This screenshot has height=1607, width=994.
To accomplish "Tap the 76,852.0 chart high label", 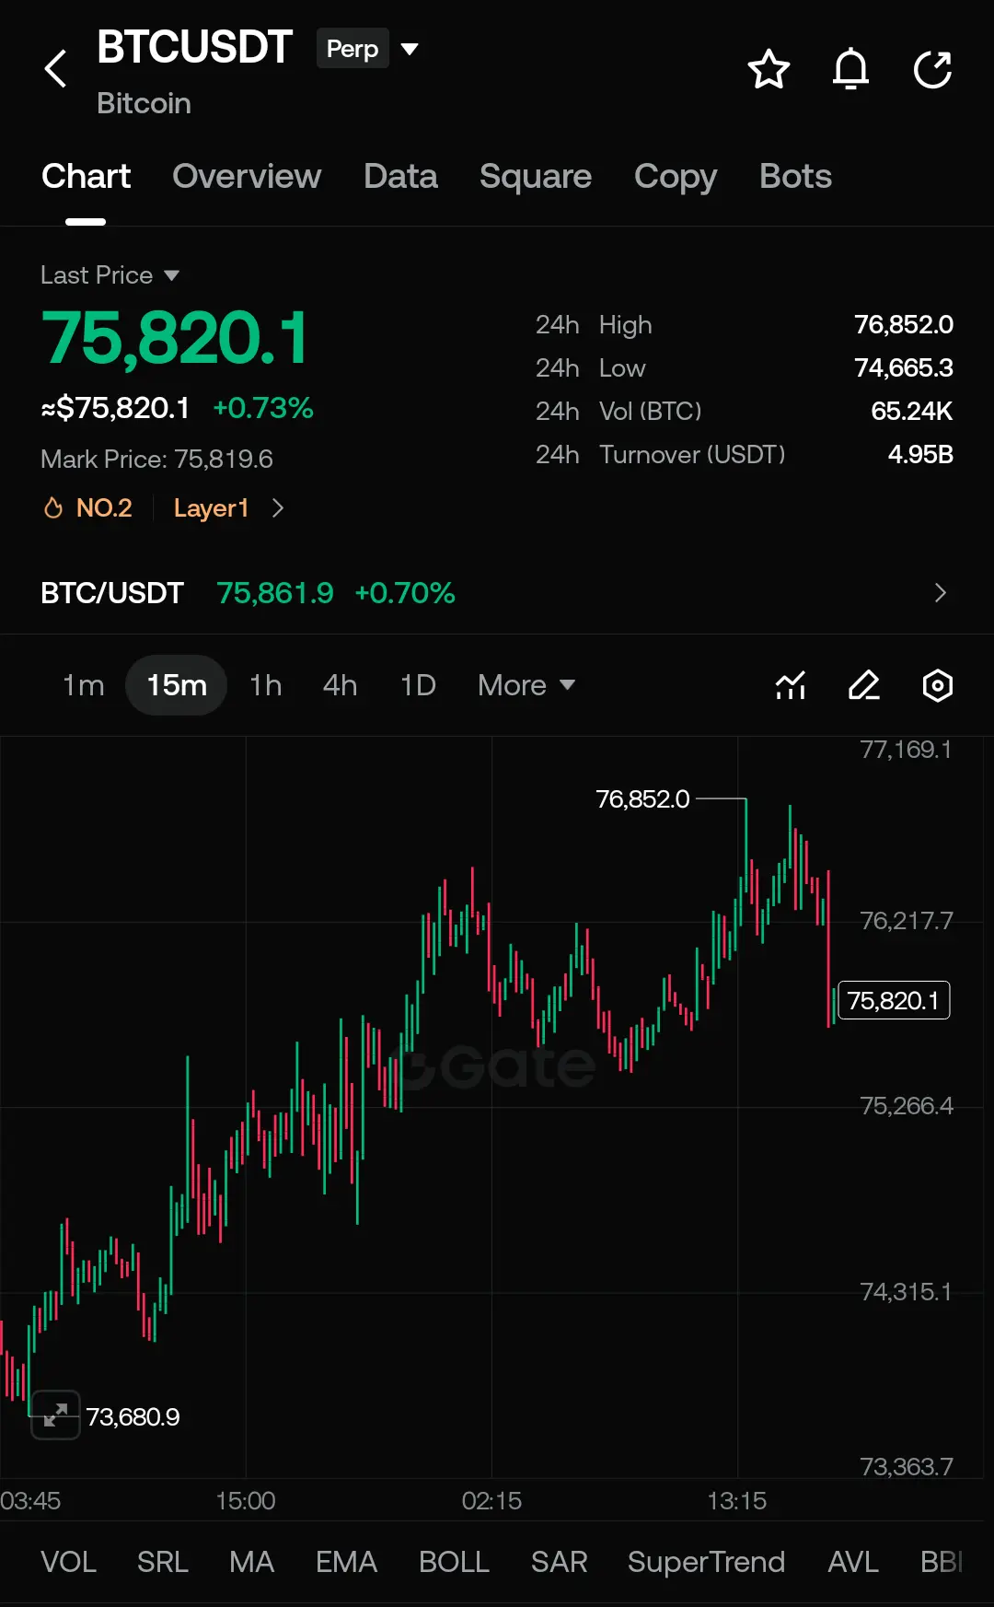I will coord(642,798).
